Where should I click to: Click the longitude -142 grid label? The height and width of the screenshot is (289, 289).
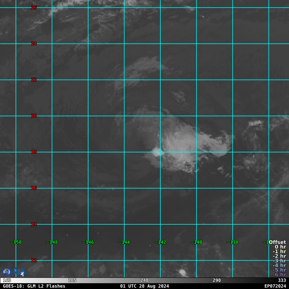pos(160,242)
